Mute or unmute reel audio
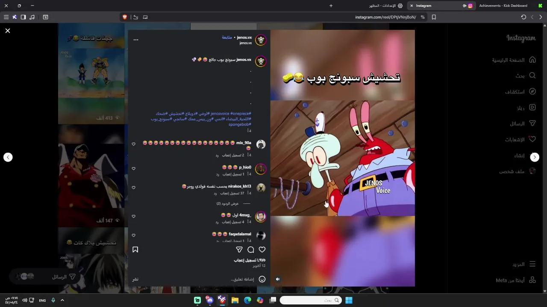The height and width of the screenshot is (307, 547). tap(278, 279)
